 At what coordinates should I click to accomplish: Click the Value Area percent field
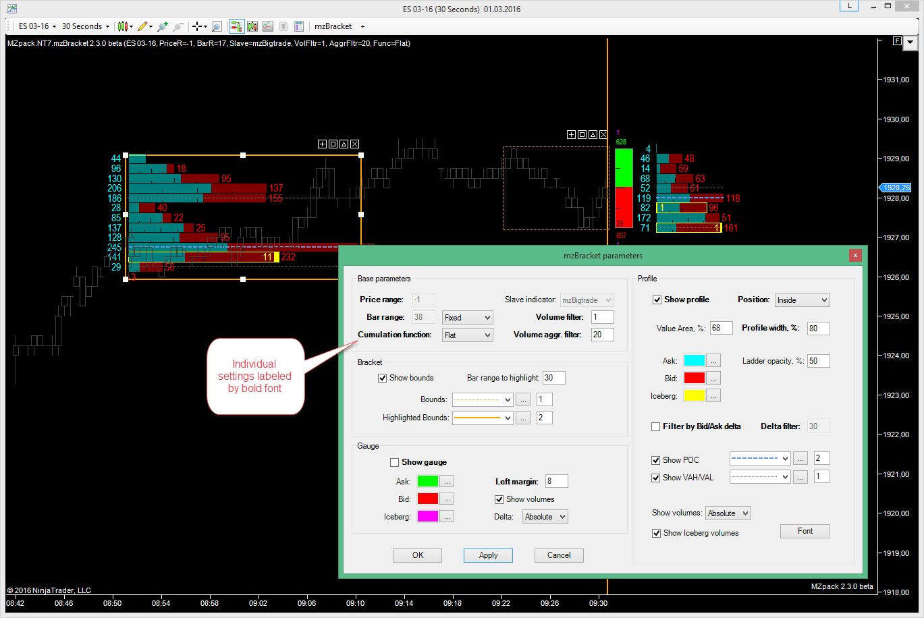click(722, 328)
